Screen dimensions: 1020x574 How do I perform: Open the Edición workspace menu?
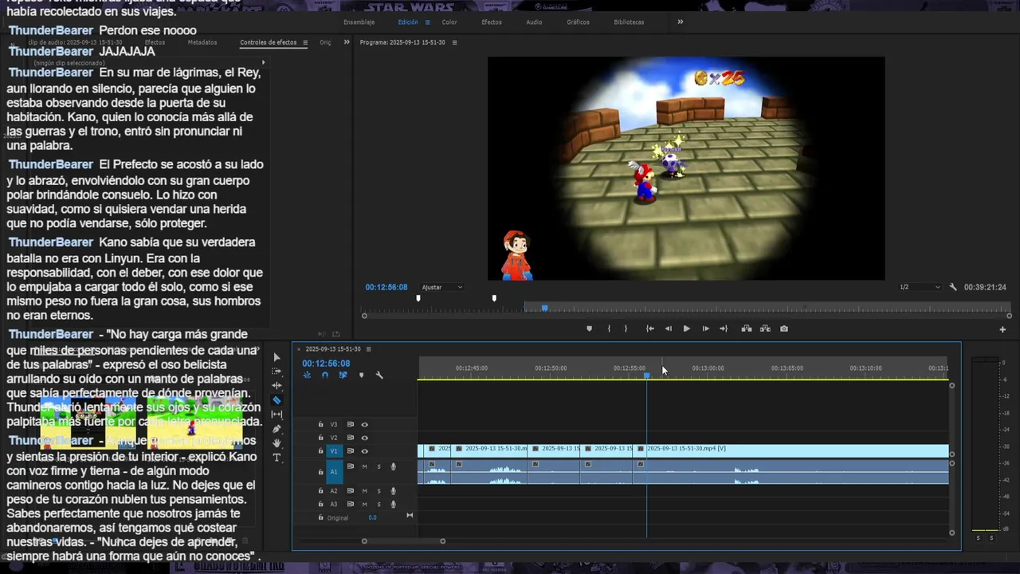pos(427,22)
